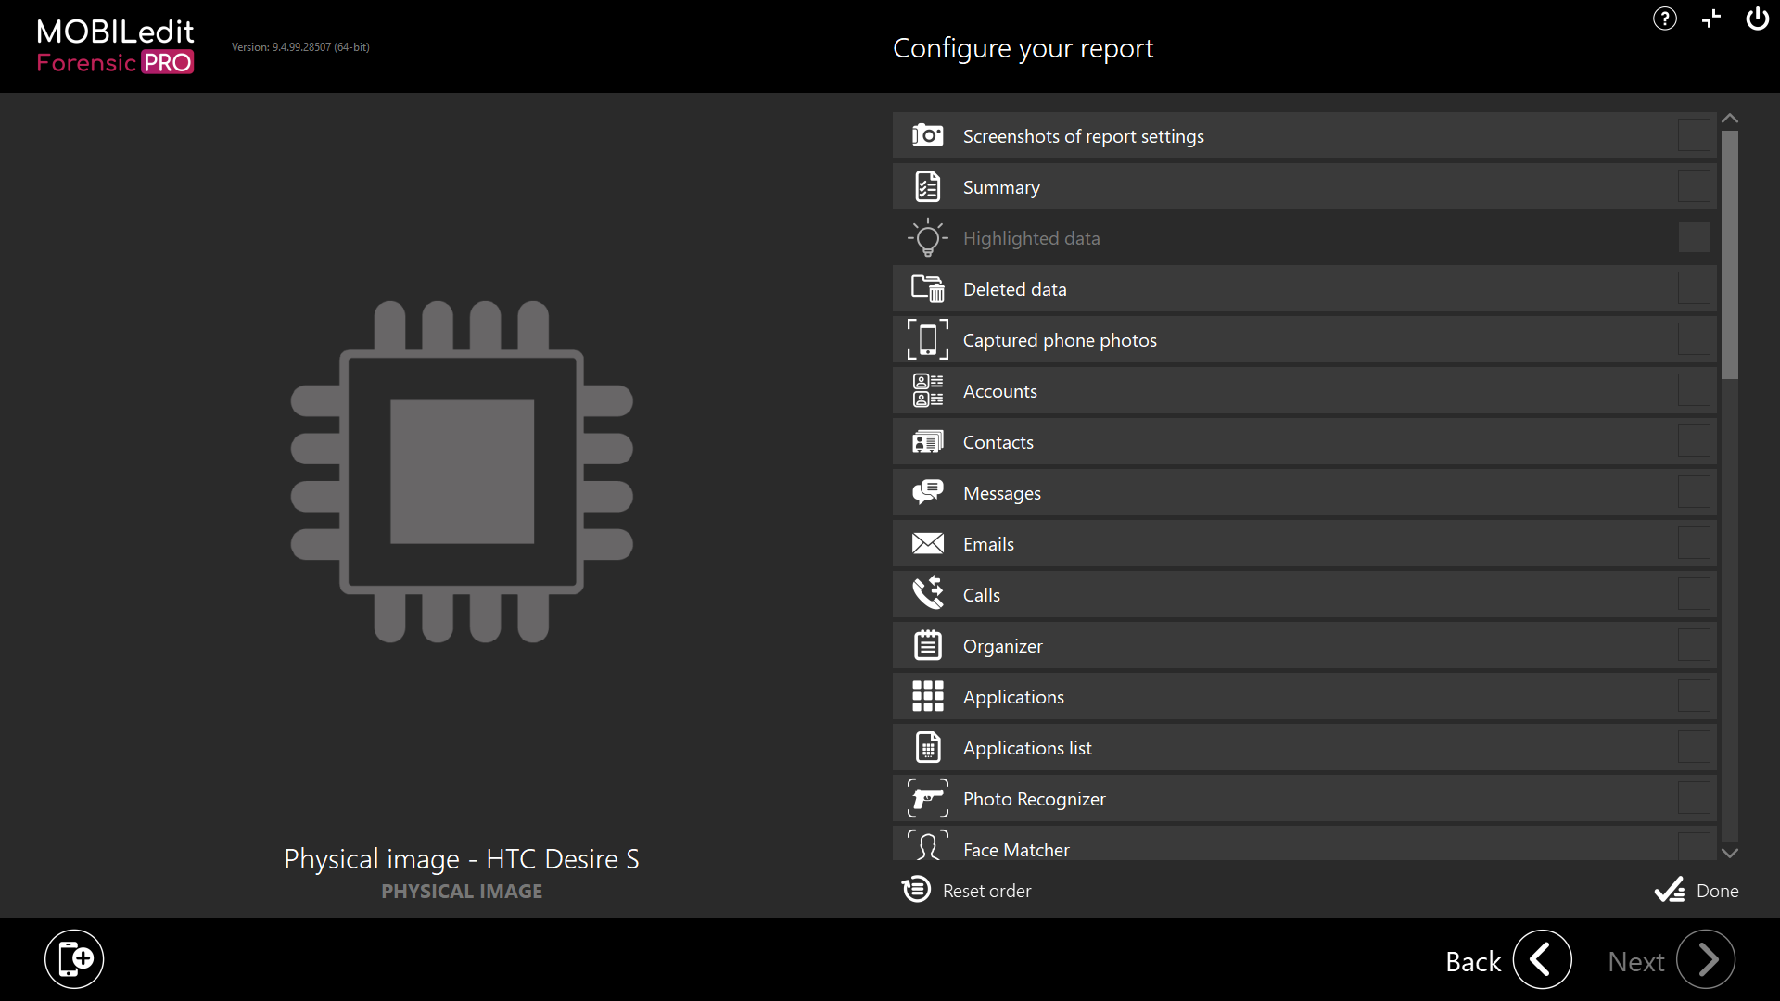Toggle the Deleted data section on/off
The height and width of the screenshot is (1001, 1780).
click(1693, 288)
